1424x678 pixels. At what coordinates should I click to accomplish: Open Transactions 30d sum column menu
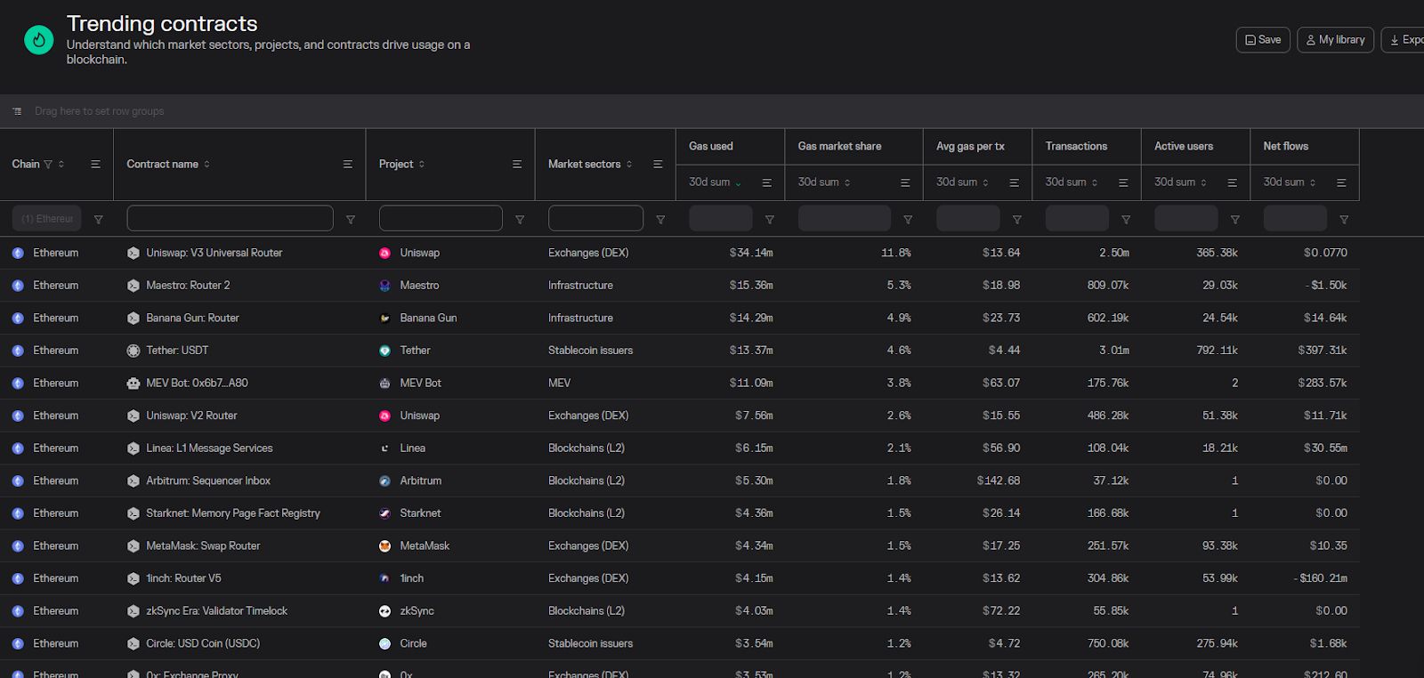tap(1123, 182)
